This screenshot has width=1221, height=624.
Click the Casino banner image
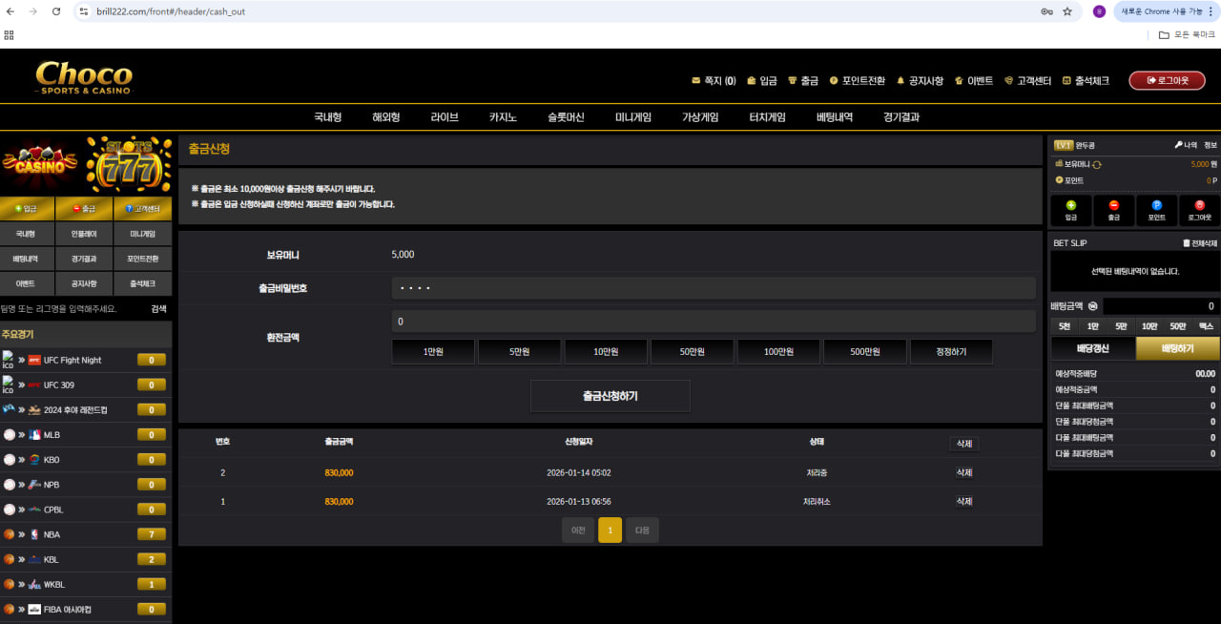pyautogui.click(x=40, y=163)
